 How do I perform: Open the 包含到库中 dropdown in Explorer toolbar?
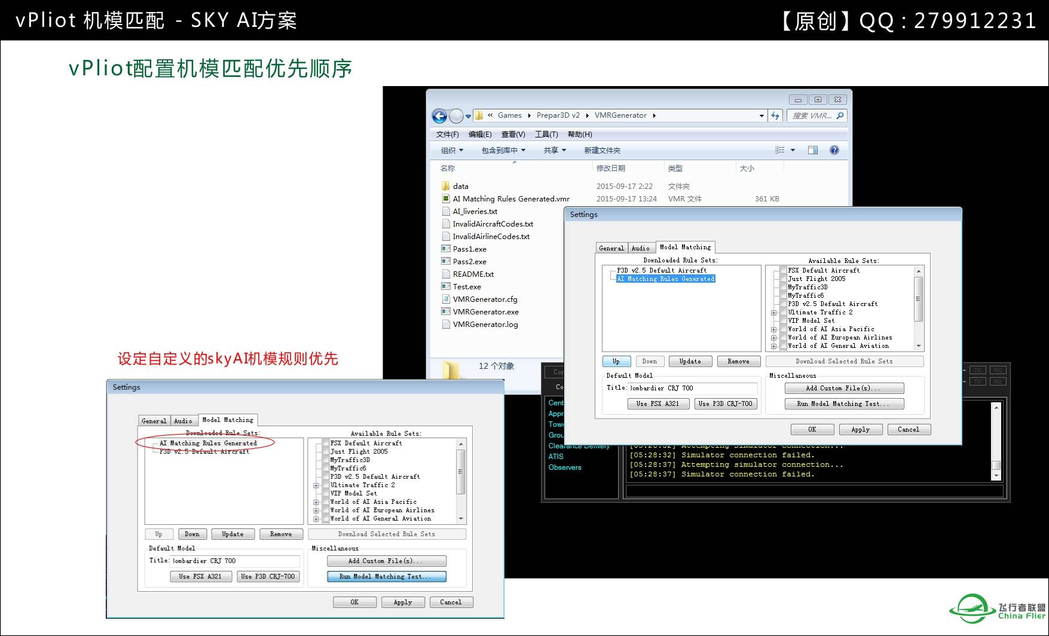pos(503,151)
